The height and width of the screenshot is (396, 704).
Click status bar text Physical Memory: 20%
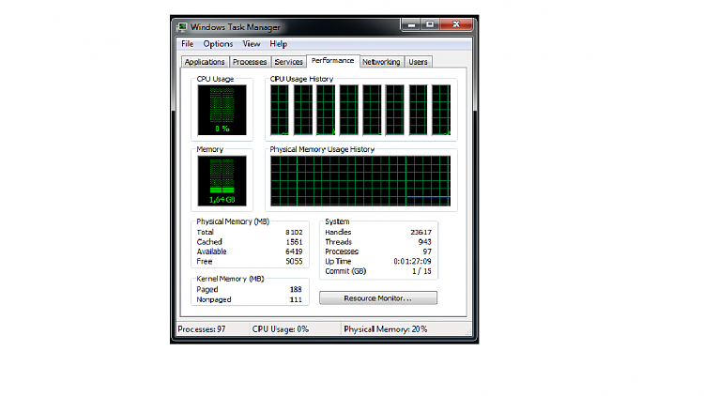coord(386,329)
